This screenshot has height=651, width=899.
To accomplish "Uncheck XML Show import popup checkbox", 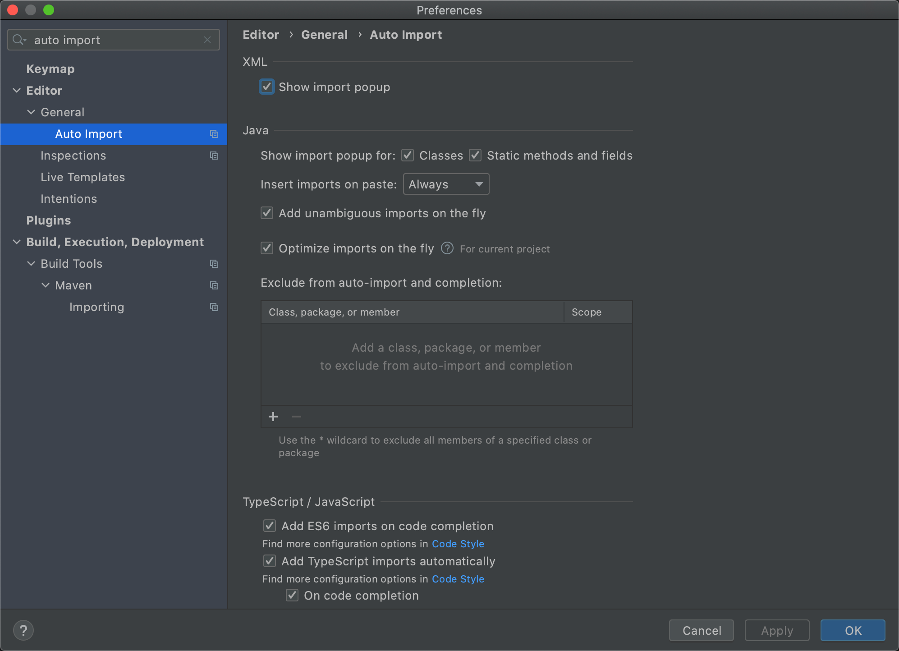I will [267, 87].
